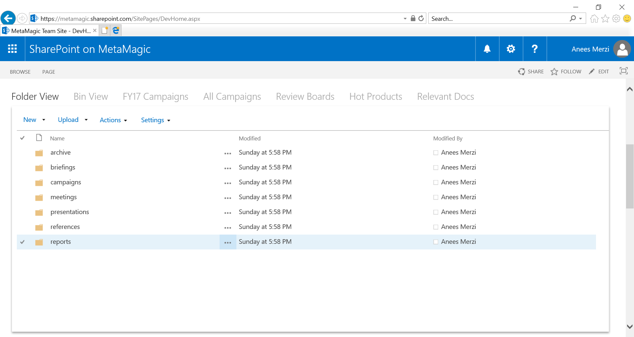Open the notifications bell
This screenshot has height=337, width=634.
(x=487, y=49)
